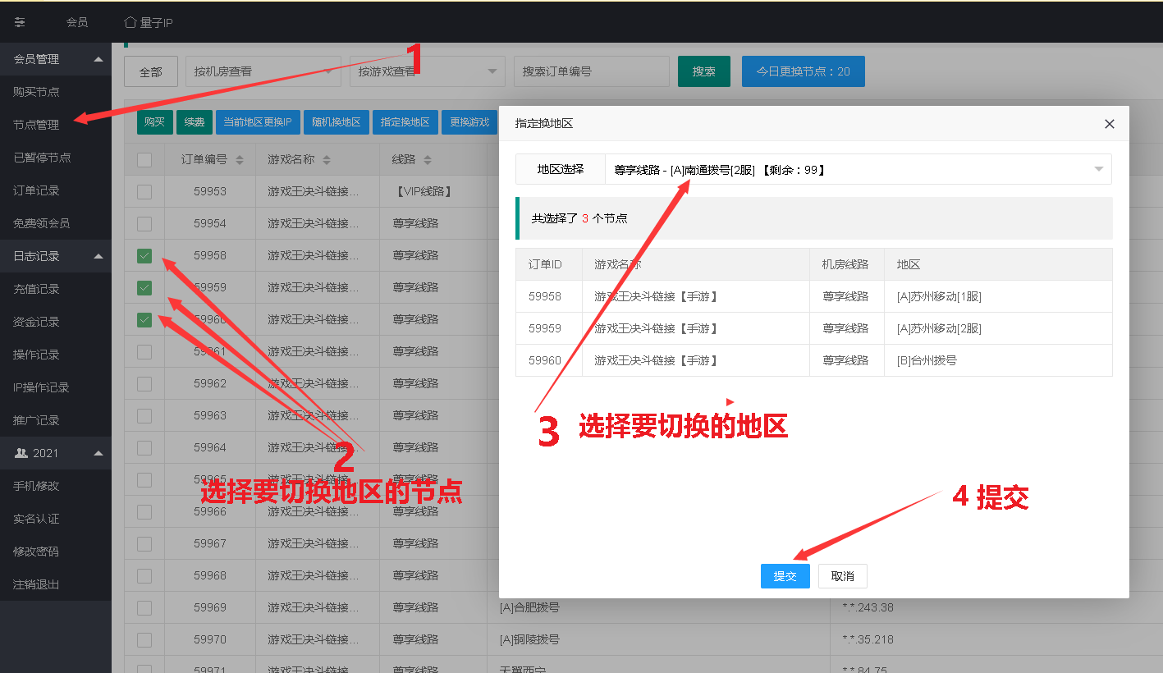This screenshot has width=1163, height=673.
Task: Open 节点管理 in the sidebar
Action: pyautogui.click(x=36, y=125)
